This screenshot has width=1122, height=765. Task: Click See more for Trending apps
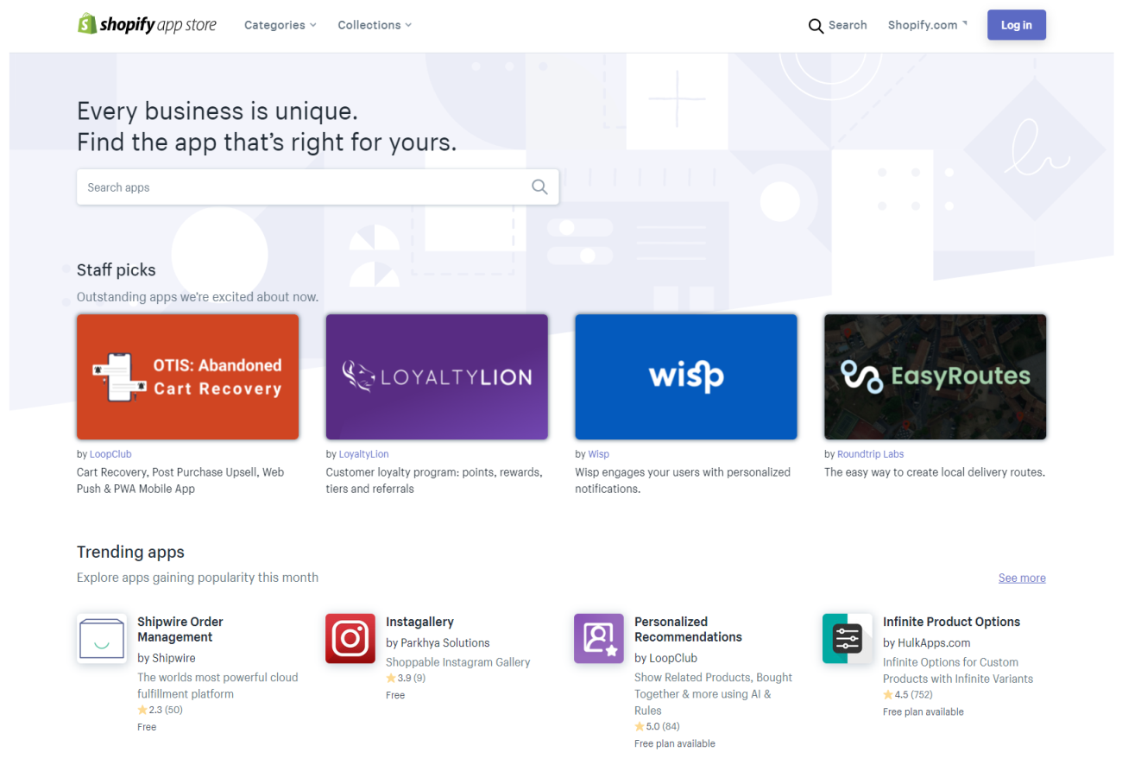tap(1022, 578)
